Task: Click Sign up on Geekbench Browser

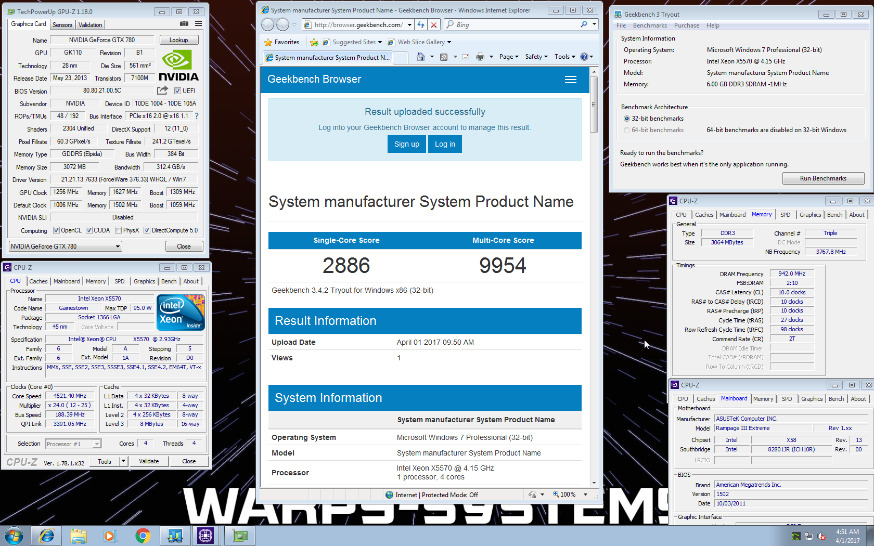Action: click(407, 144)
